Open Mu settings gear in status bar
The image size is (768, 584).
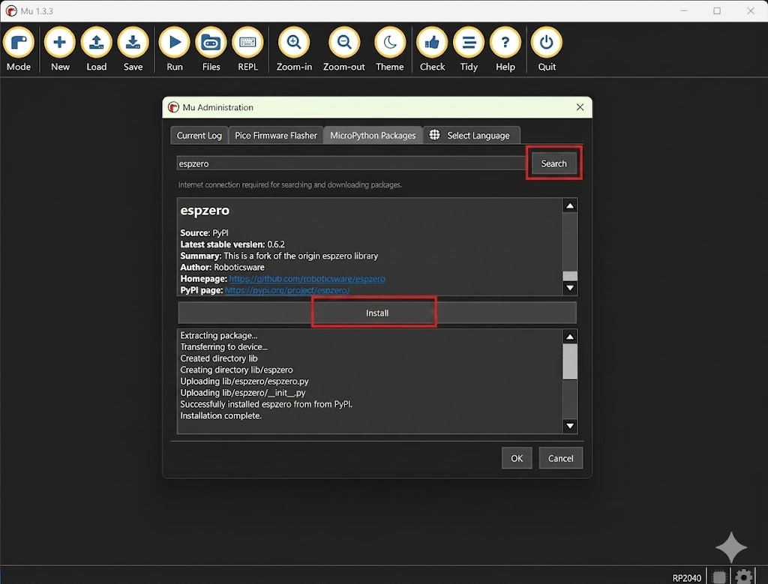[x=744, y=577]
